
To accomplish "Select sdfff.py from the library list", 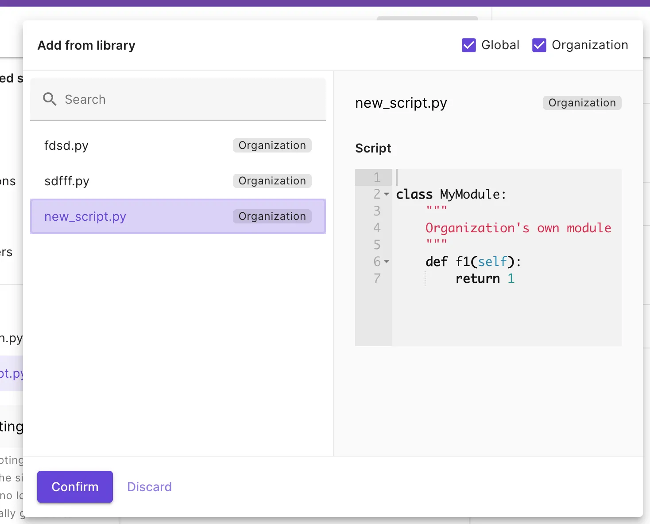I will (178, 181).
